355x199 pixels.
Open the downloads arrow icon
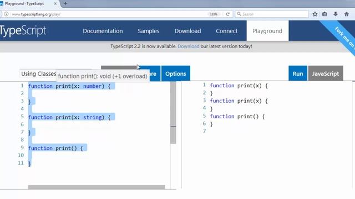click(336, 14)
